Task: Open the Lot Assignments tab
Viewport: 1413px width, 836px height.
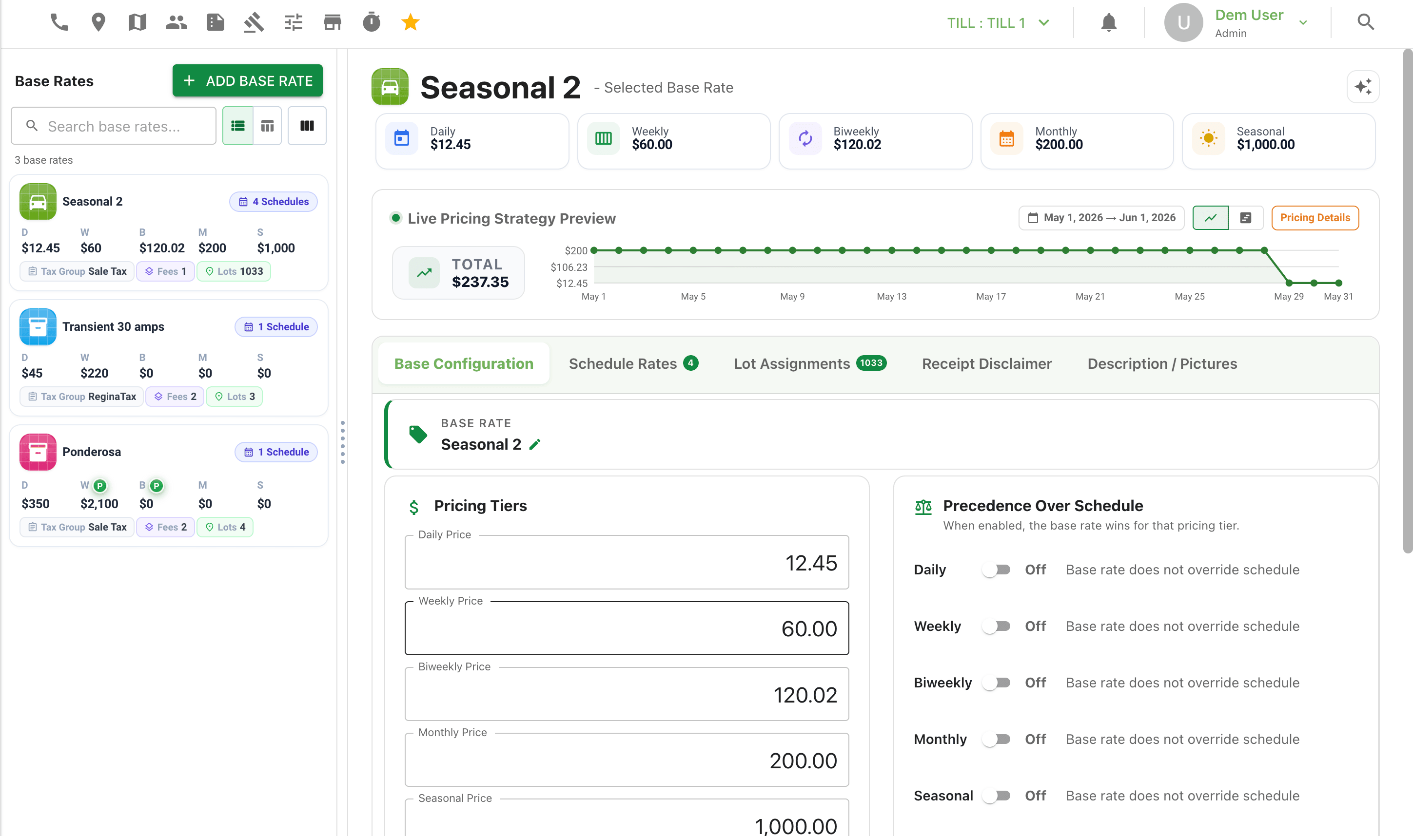Action: click(x=810, y=364)
